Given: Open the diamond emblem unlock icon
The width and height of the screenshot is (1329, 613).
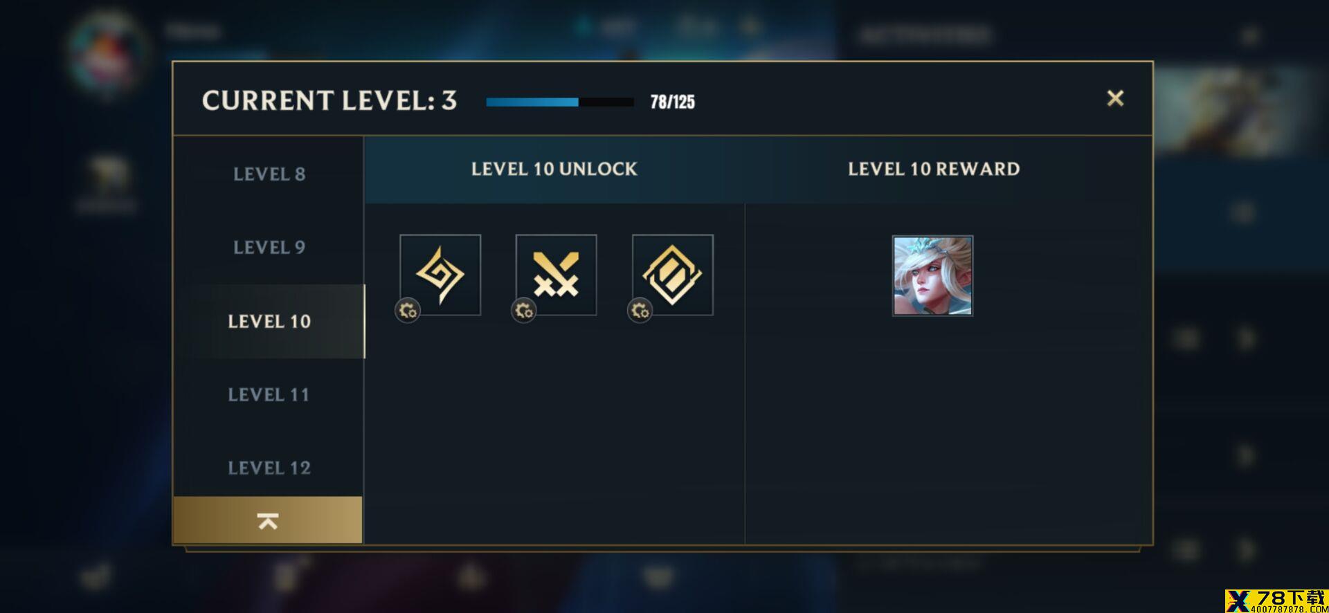Looking at the screenshot, I should pyautogui.click(x=672, y=275).
